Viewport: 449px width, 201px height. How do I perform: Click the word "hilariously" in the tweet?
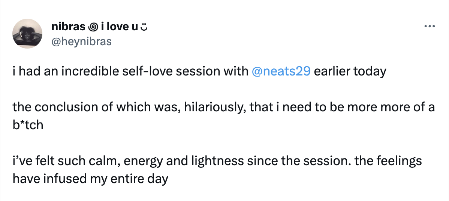coord(214,108)
